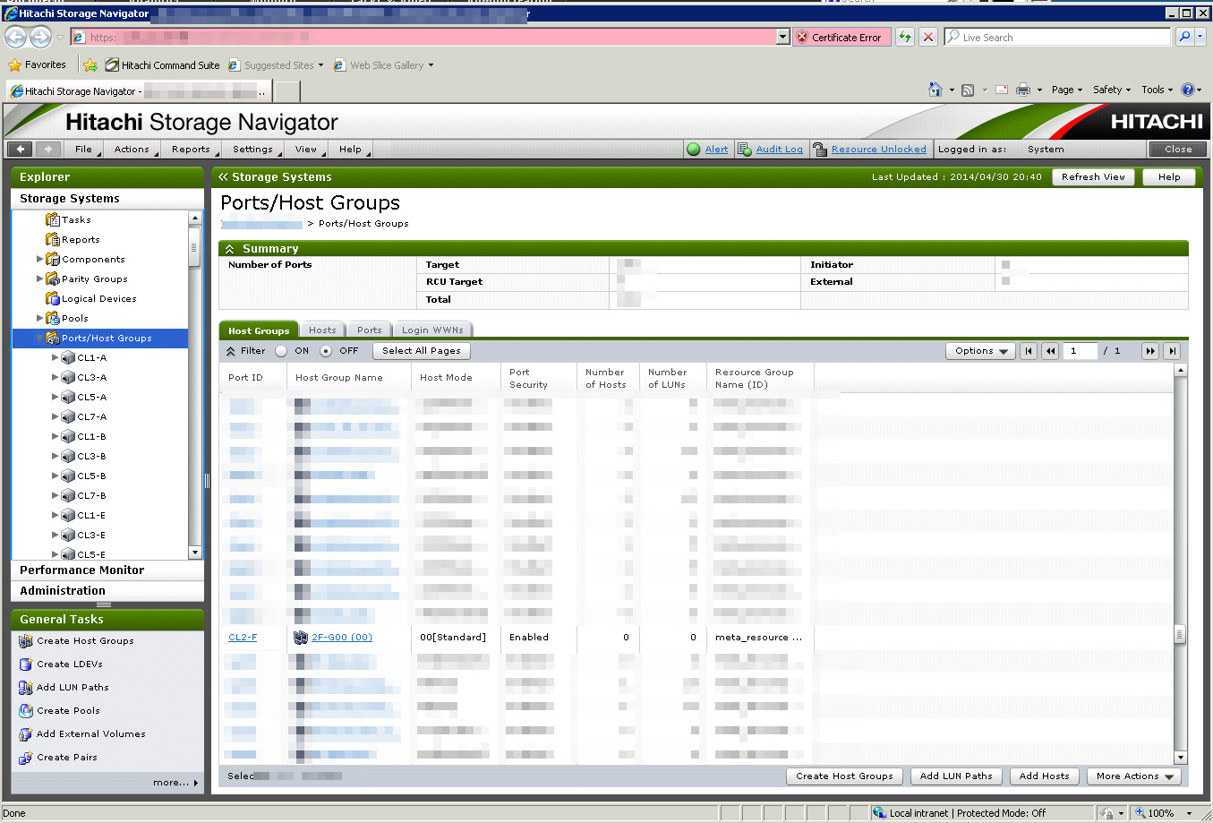Click the Resource Unlocked padlock icon
Screen dimensions: 1213x823
pyautogui.click(x=819, y=150)
